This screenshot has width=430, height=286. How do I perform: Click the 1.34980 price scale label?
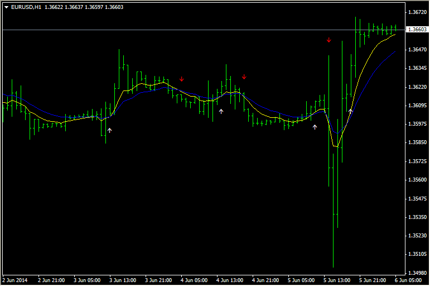point(418,273)
